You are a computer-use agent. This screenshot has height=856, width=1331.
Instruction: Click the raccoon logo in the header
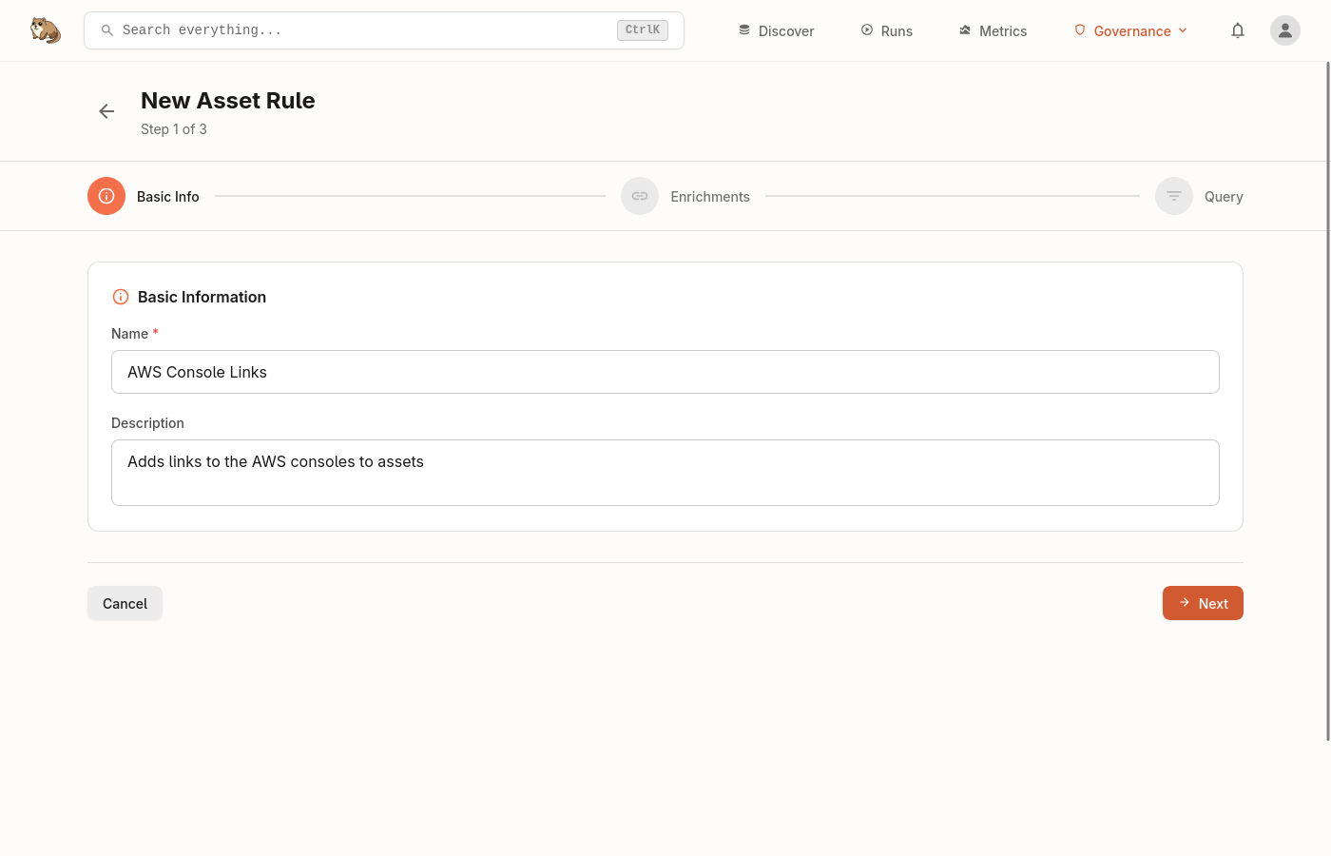(x=45, y=30)
